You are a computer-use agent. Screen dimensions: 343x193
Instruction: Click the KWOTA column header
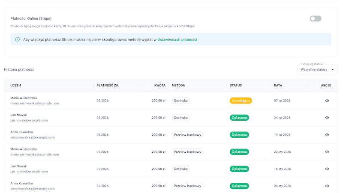(159, 85)
